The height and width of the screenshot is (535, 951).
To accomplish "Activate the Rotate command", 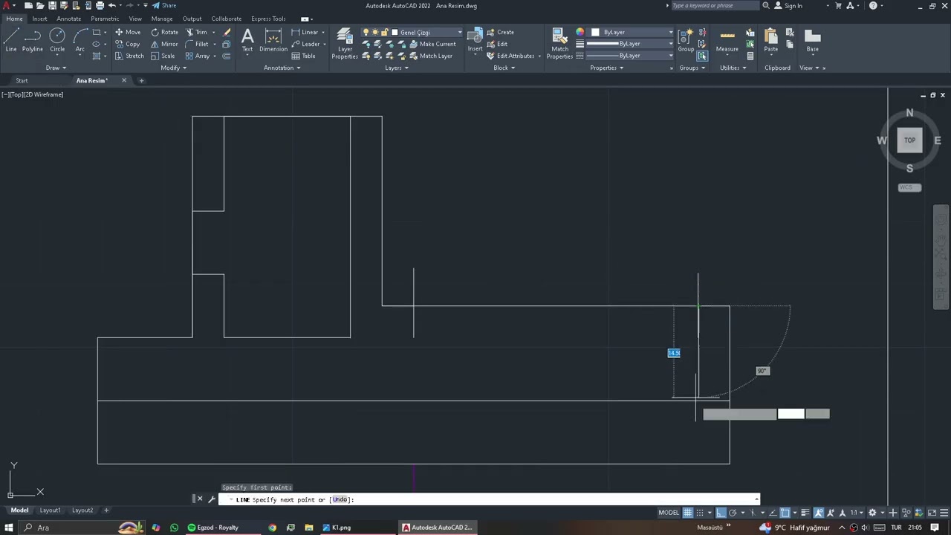I will (164, 32).
